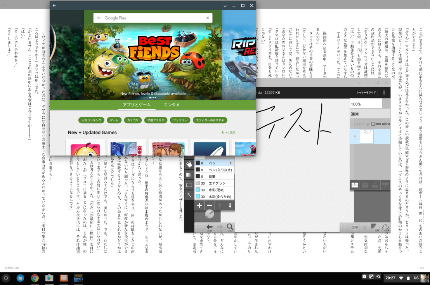Launch Chrome from the shelf
Image resolution: width=430 pixels, height=285 pixels.
pos(35,278)
